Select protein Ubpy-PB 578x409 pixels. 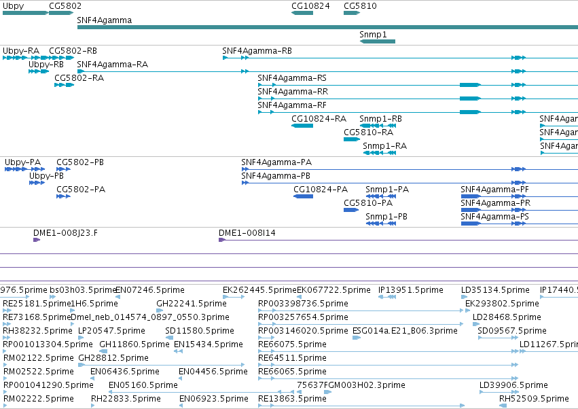tap(46, 176)
